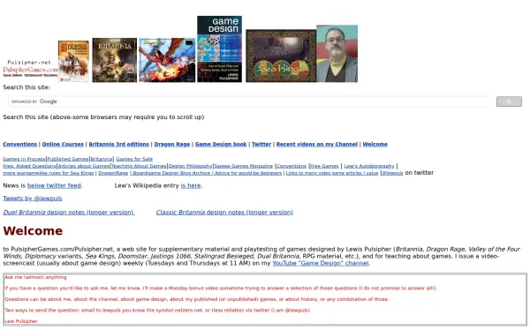Open the Games in Process page
The image size is (530, 331).
pyautogui.click(x=24, y=159)
